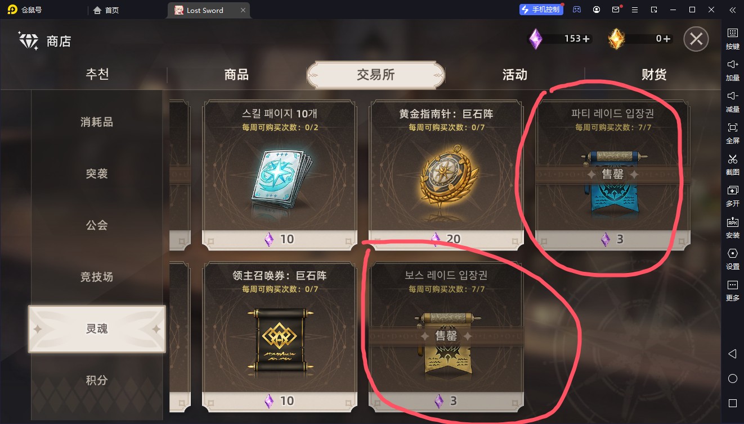This screenshot has height=424, width=744.
Task: Open emulator 设置 settings
Action: (x=732, y=258)
